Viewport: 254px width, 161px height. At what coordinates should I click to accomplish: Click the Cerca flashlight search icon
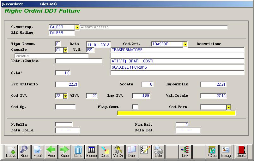105,152
